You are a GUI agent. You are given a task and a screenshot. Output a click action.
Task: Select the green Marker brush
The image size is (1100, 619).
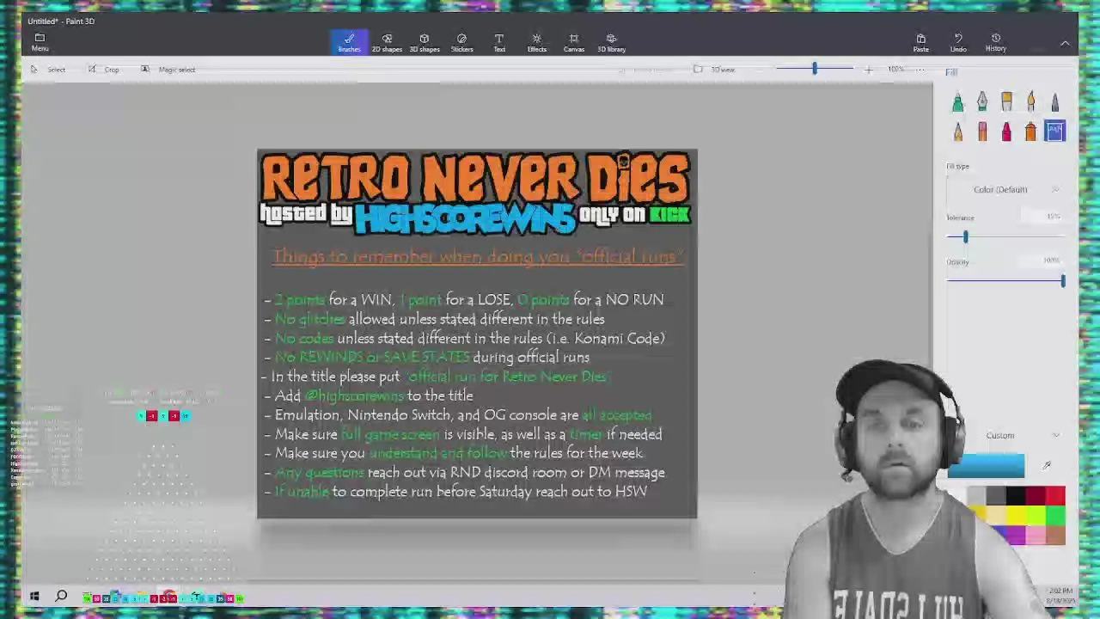coord(957,102)
